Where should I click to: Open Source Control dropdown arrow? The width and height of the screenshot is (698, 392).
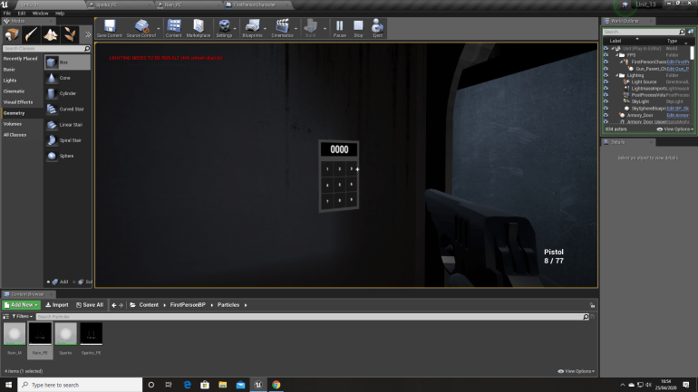pos(158,29)
